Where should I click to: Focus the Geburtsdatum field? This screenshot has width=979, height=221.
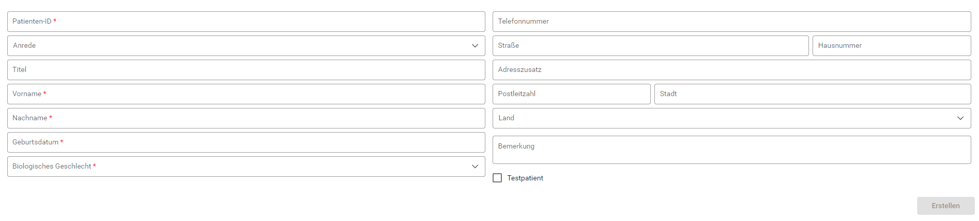246,142
